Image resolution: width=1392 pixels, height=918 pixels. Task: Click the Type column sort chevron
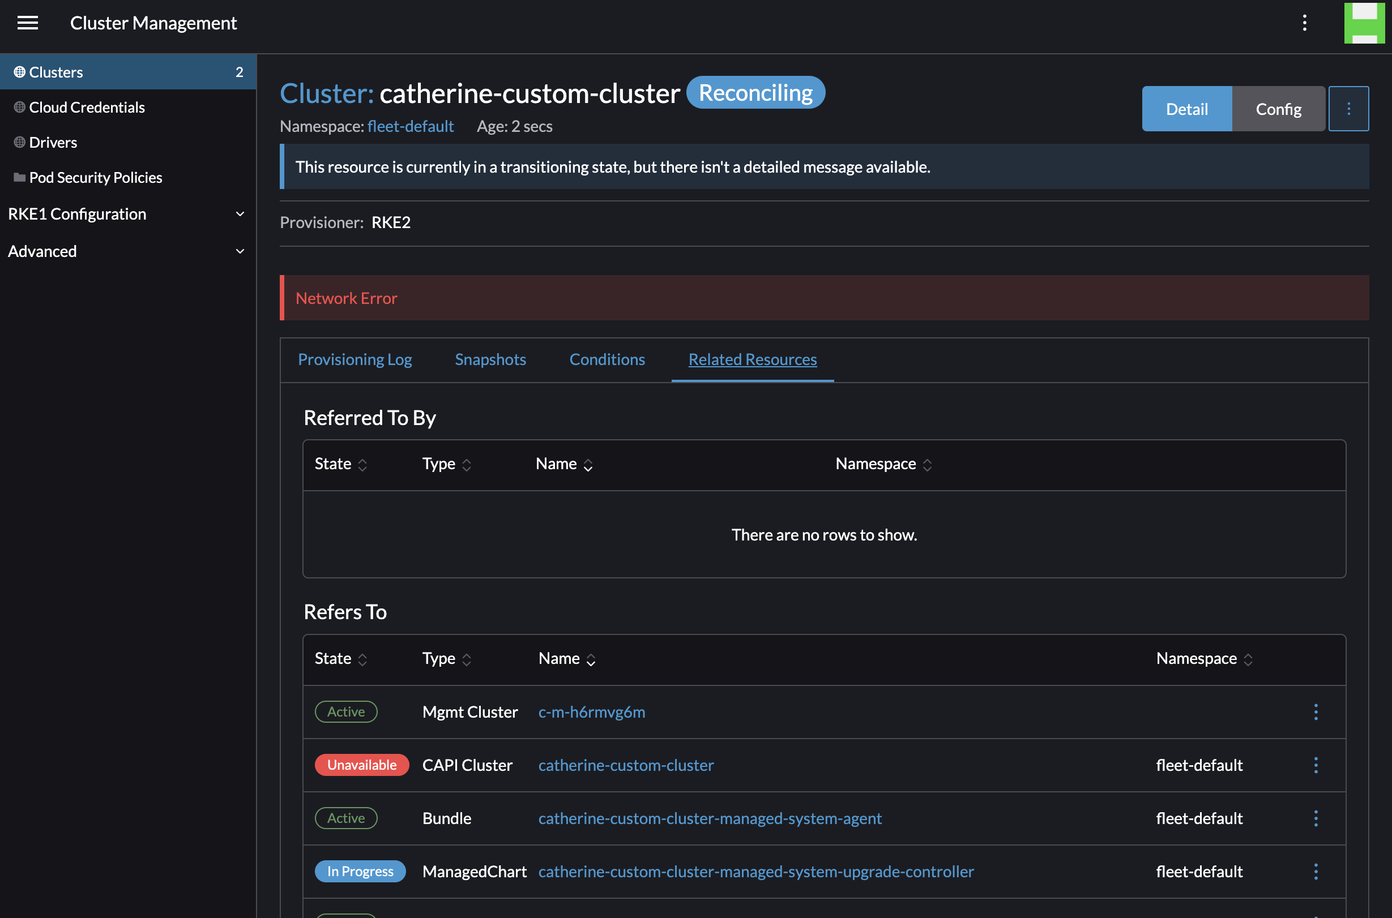click(466, 464)
